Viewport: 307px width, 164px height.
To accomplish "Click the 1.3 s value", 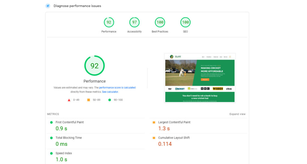I will [x=164, y=128].
